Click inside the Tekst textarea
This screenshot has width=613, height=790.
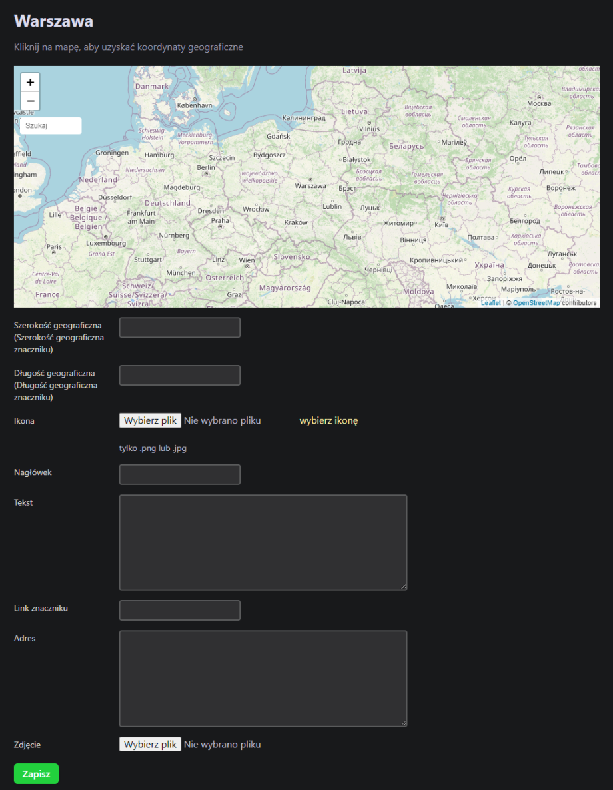click(263, 542)
